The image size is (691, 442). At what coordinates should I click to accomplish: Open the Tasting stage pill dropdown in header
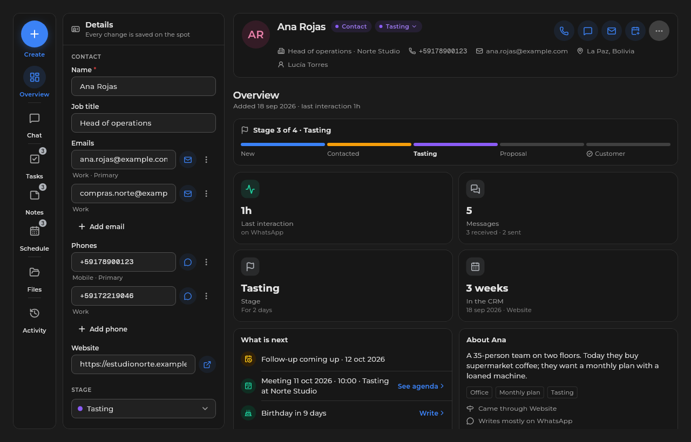pos(398,26)
